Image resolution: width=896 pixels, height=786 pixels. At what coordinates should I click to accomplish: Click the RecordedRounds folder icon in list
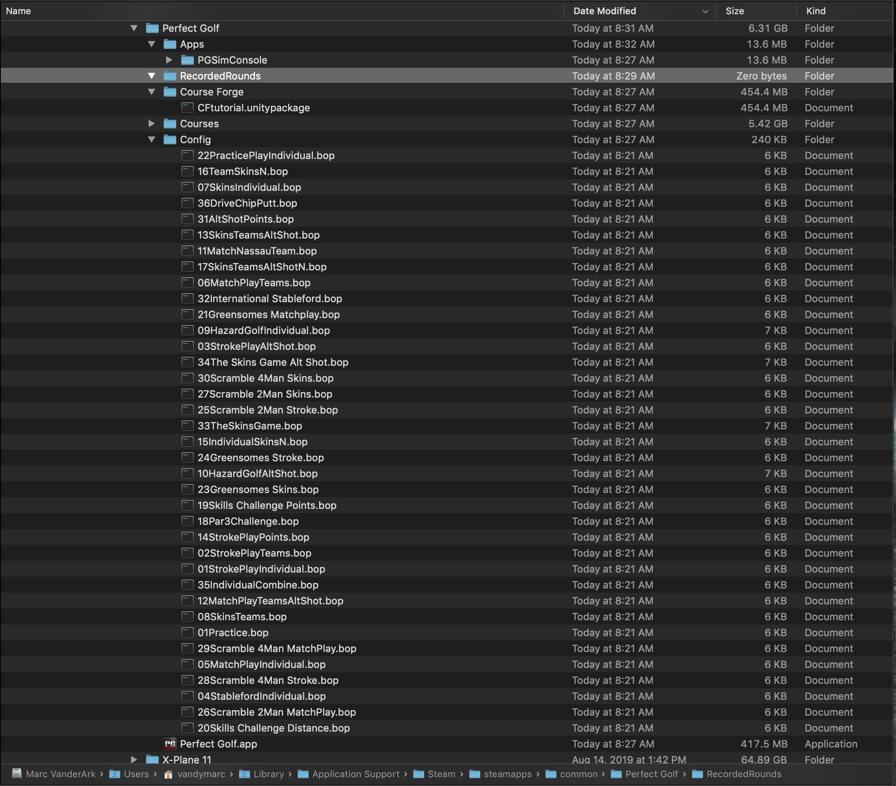tap(170, 76)
